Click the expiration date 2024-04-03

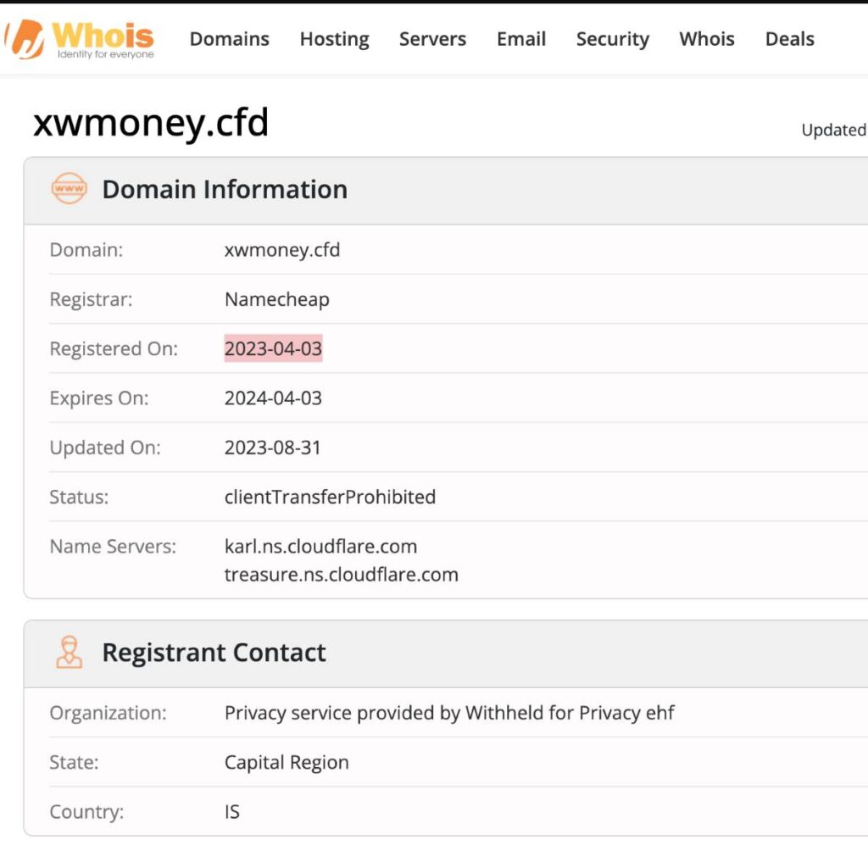(272, 398)
